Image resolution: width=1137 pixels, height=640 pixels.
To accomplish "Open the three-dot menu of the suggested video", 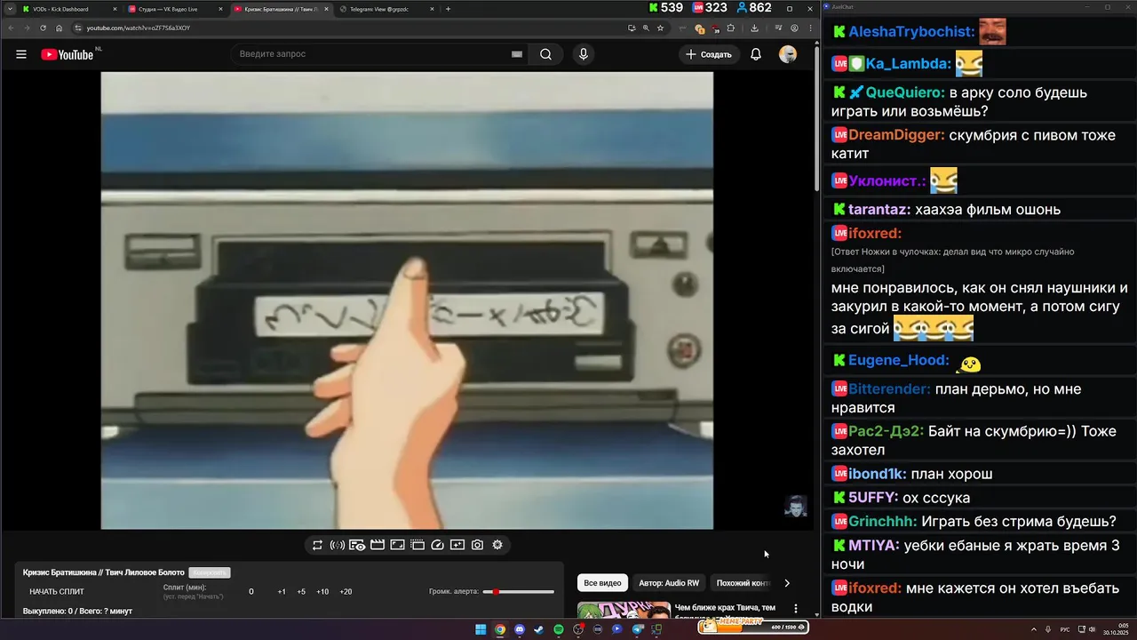I will pyautogui.click(x=796, y=609).
